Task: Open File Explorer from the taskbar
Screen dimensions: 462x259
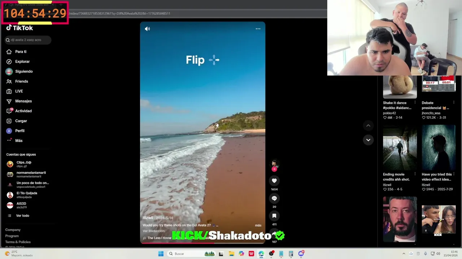Action: pyautogui.click(x=231, y=254)
